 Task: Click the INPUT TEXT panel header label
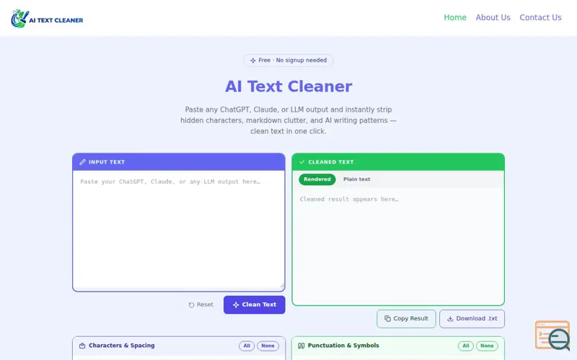coord(107,162)
